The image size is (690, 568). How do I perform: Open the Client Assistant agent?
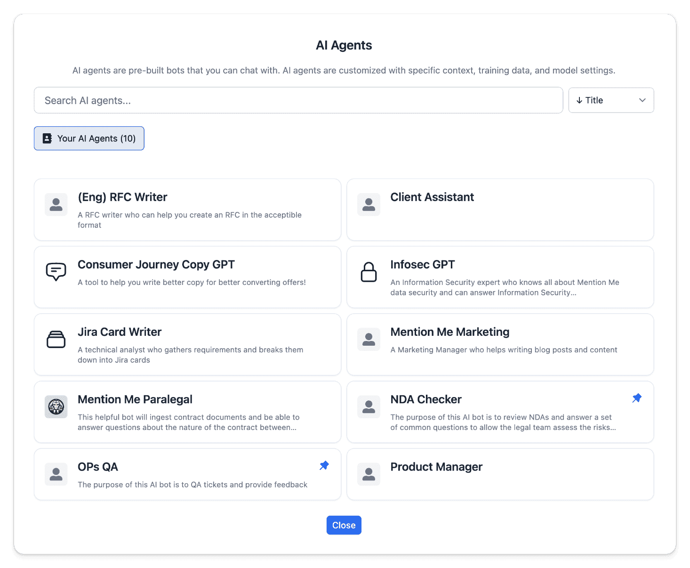click(x=500, y=210)
